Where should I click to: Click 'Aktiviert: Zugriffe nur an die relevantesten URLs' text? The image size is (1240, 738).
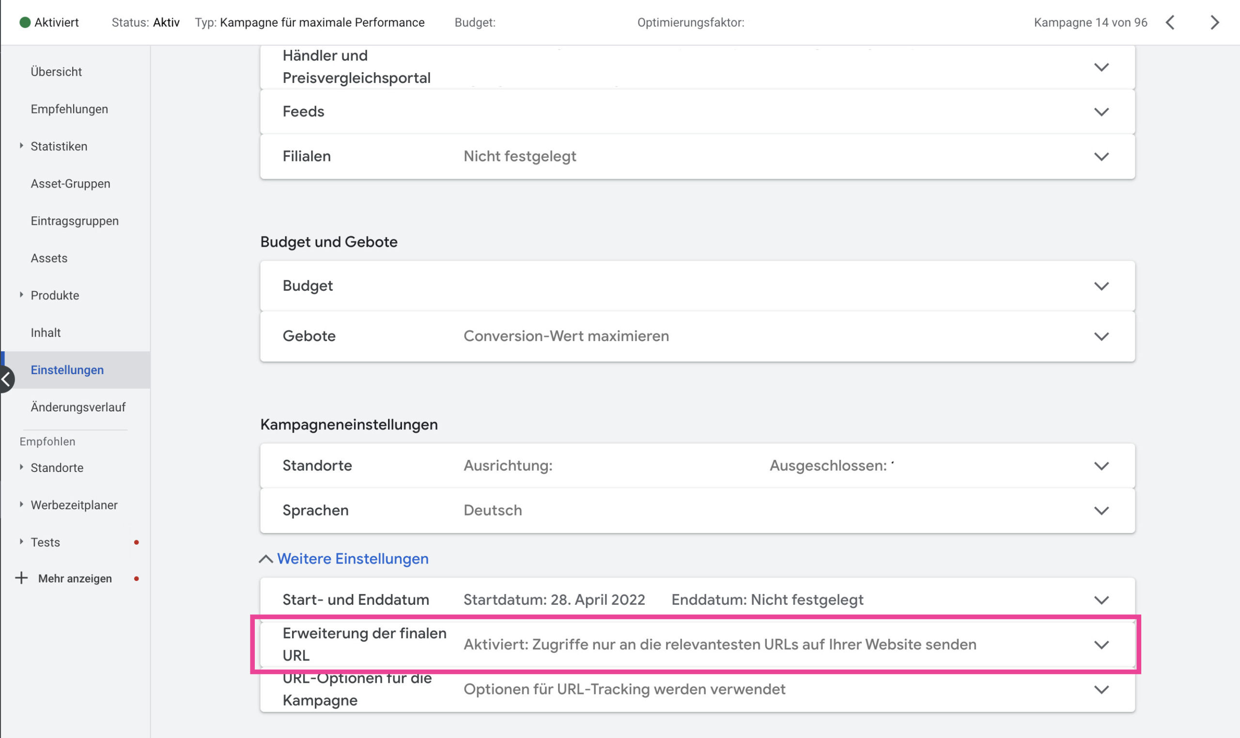click(720, 645)
